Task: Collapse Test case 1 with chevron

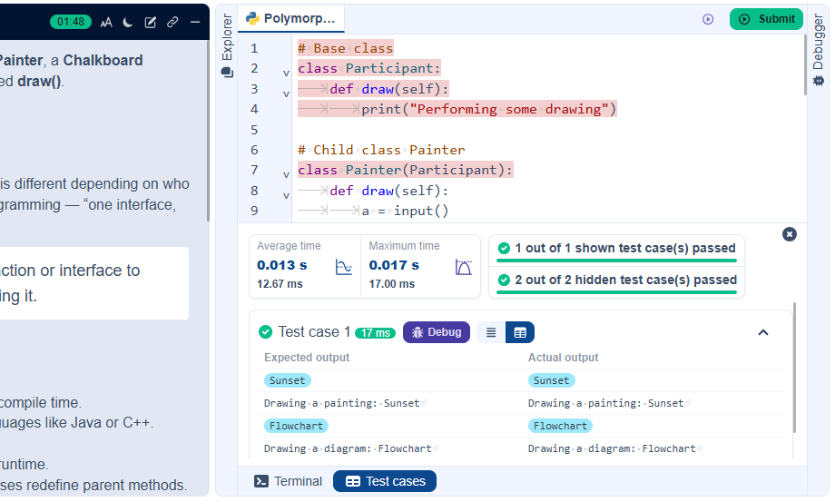Action: tap(763, 333)
